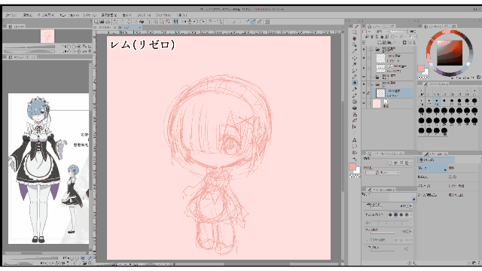Select the Hand move-view tool in tool palette
The width and height of the screenshot is (482, 271).
[x=355, y=38]
